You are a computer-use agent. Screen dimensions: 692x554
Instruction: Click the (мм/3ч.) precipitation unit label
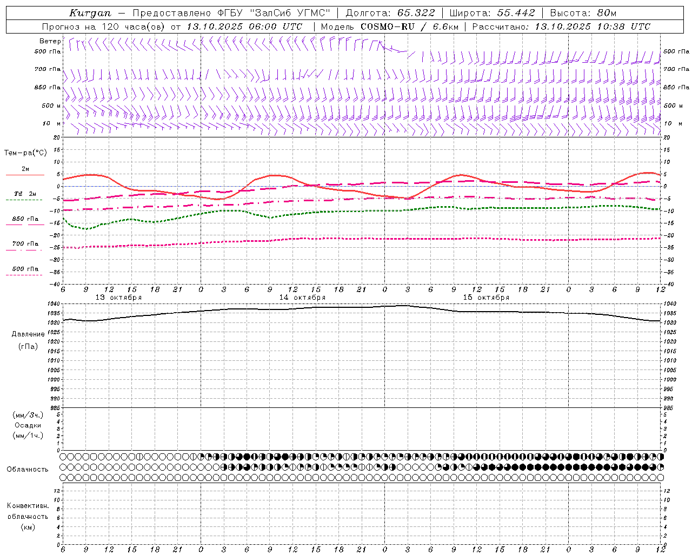click(28, 415)
